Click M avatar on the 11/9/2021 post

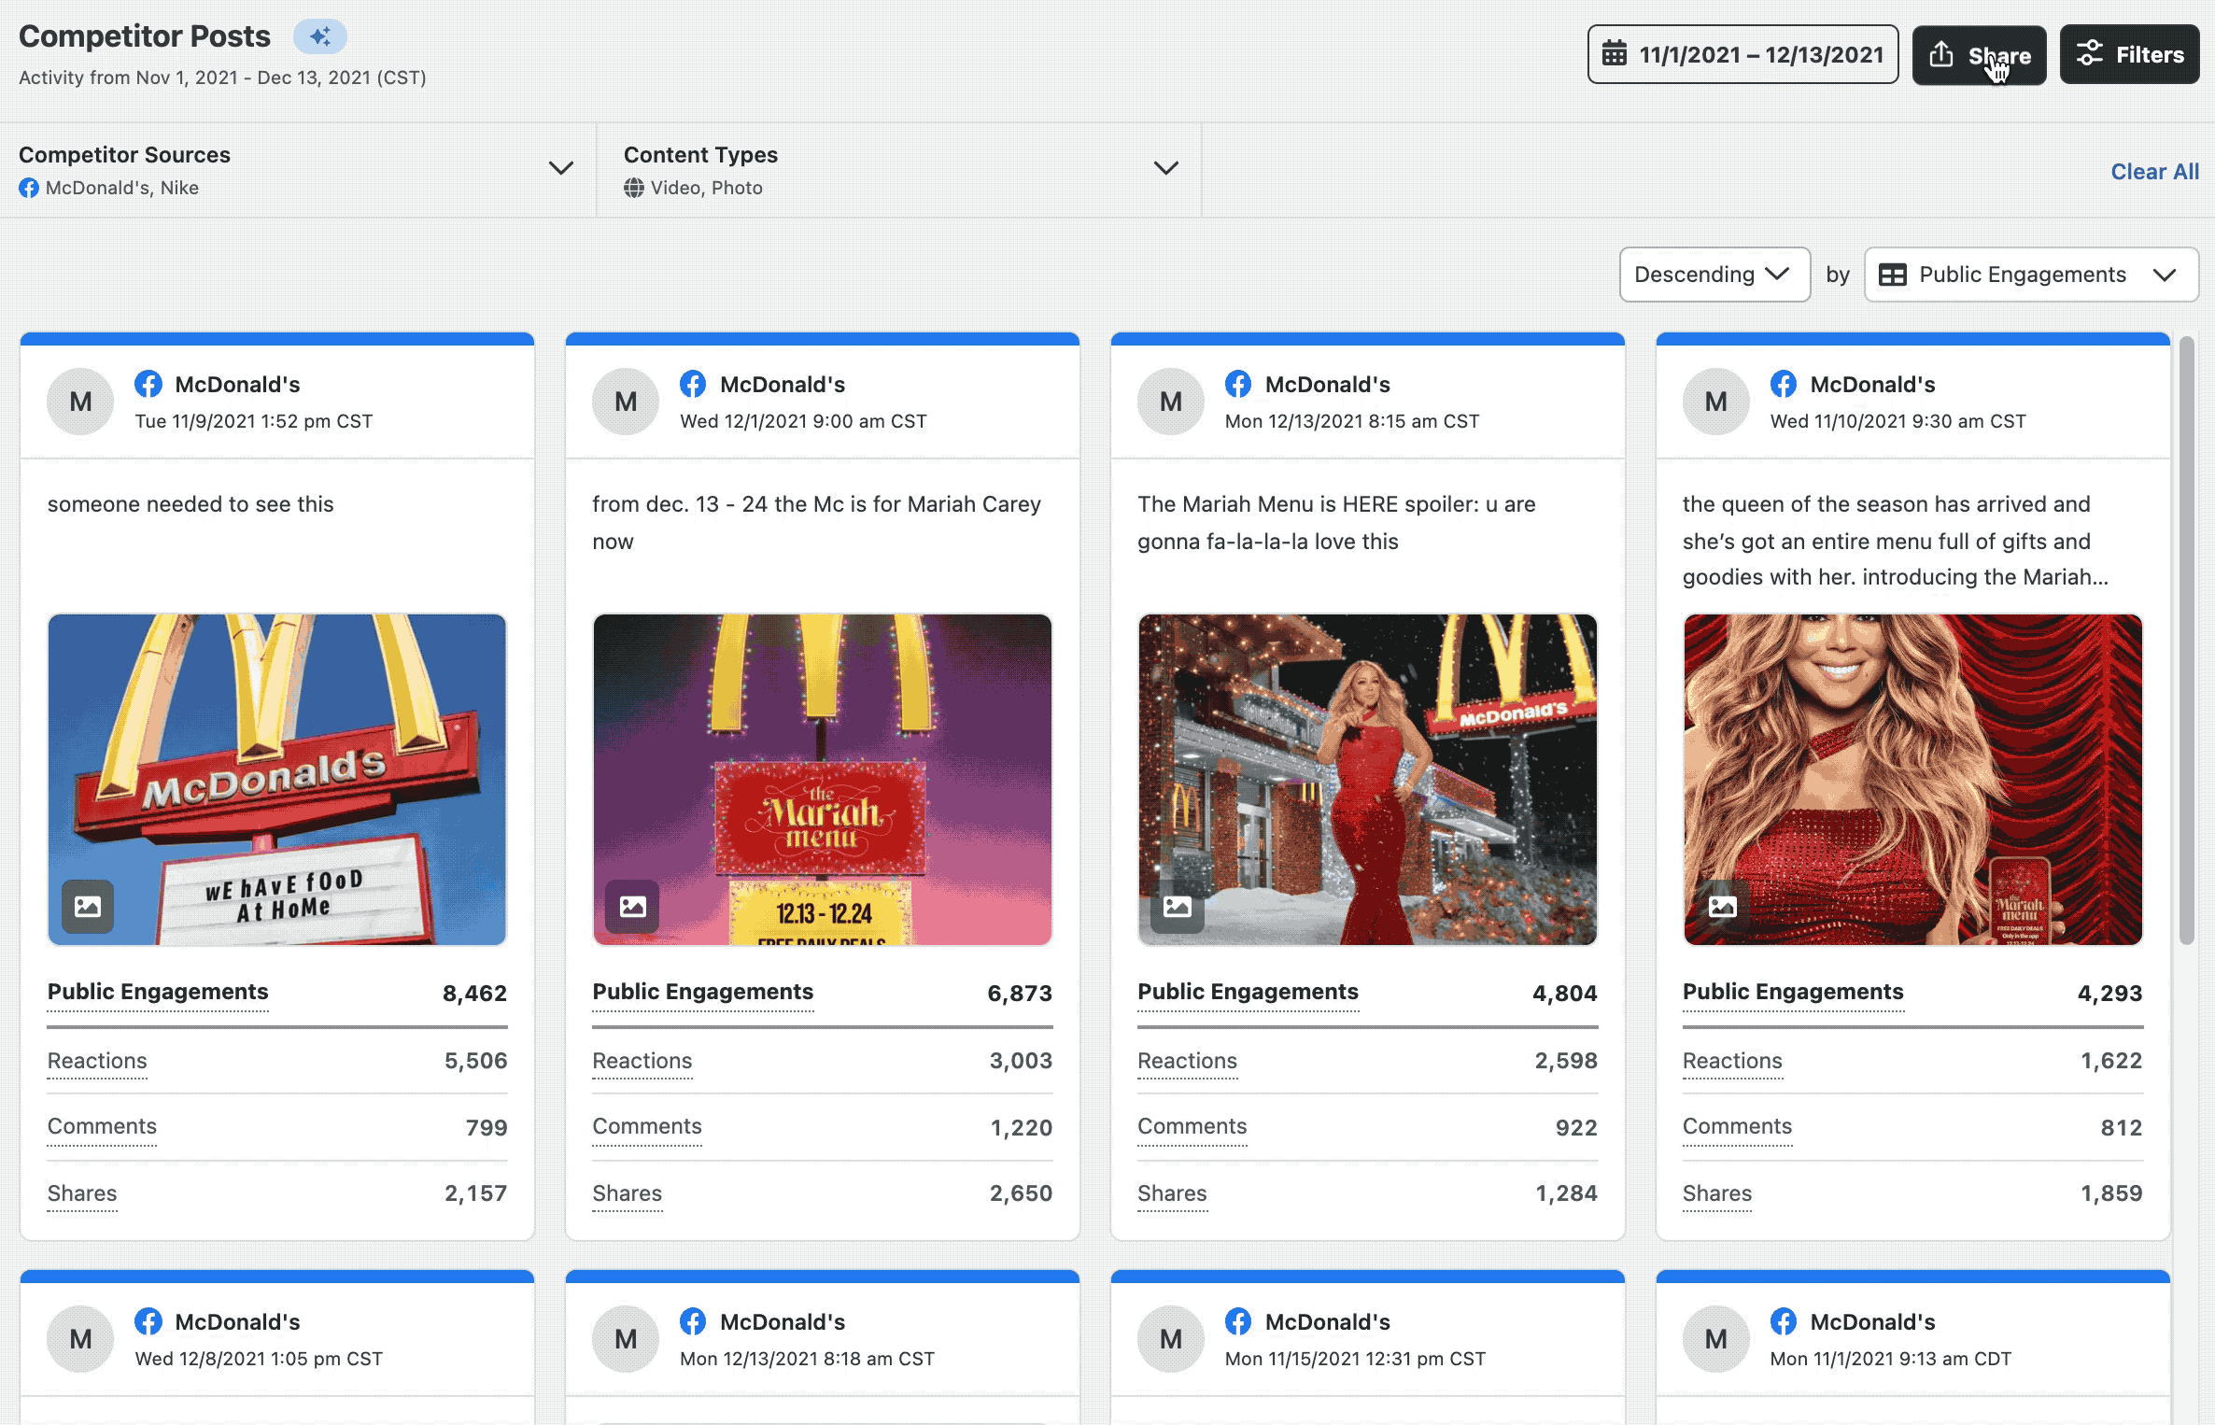tap(81, 402)
